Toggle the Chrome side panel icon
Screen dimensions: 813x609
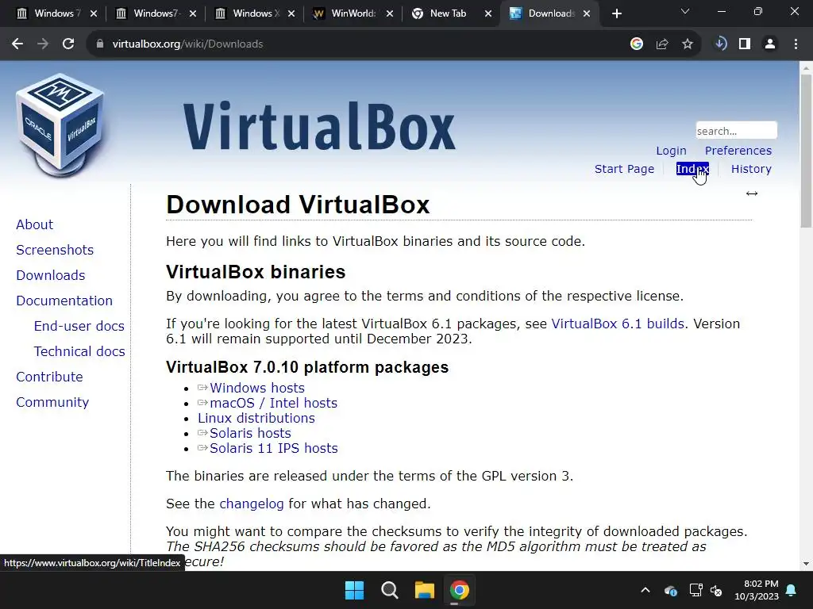(x=745, y=44)
